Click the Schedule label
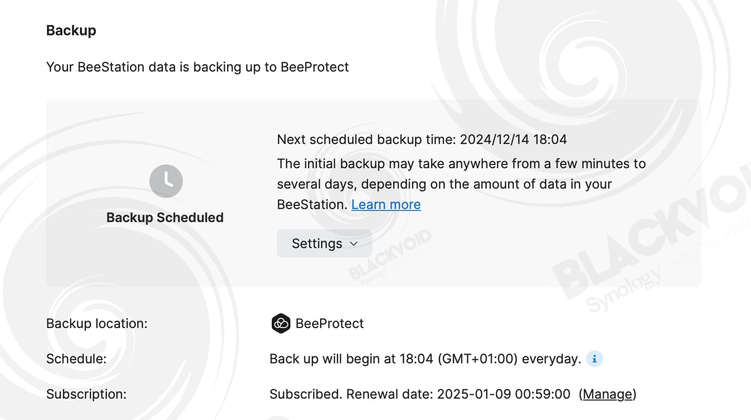This screenshot has width=751, height=420. [x=76, y=359]
